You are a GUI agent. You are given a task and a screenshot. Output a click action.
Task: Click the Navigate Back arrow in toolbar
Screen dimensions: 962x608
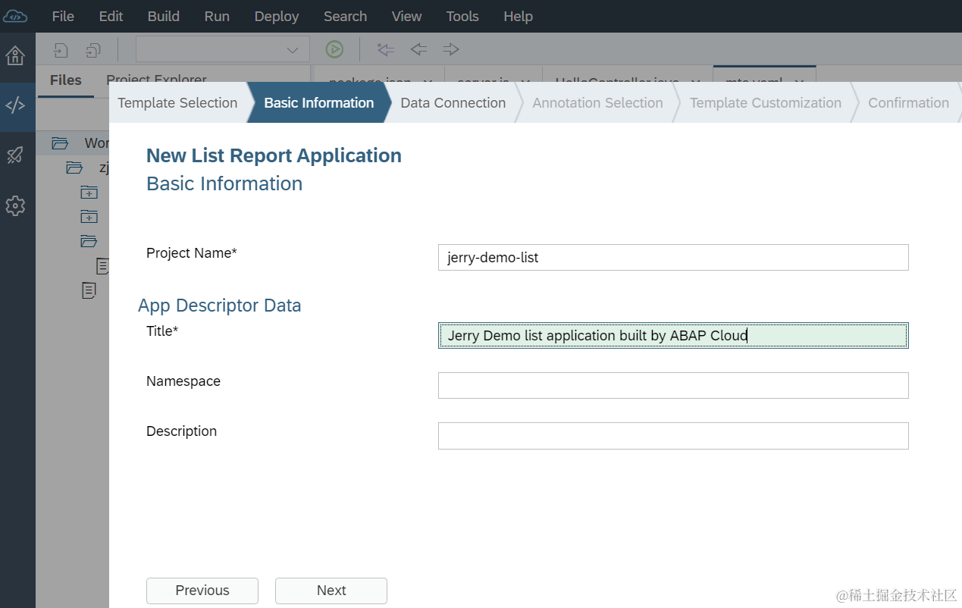click(418, 49)
